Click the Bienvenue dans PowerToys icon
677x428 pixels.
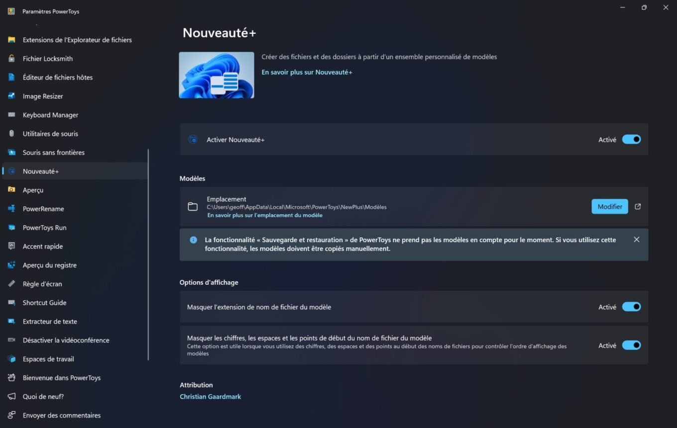pos(11,378)
